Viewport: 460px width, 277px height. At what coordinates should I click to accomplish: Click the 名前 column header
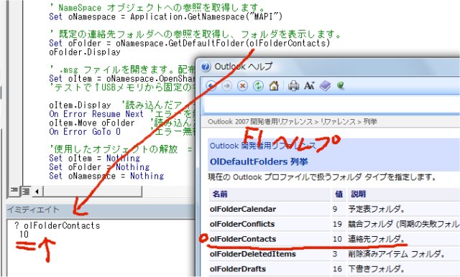[220, 194]
